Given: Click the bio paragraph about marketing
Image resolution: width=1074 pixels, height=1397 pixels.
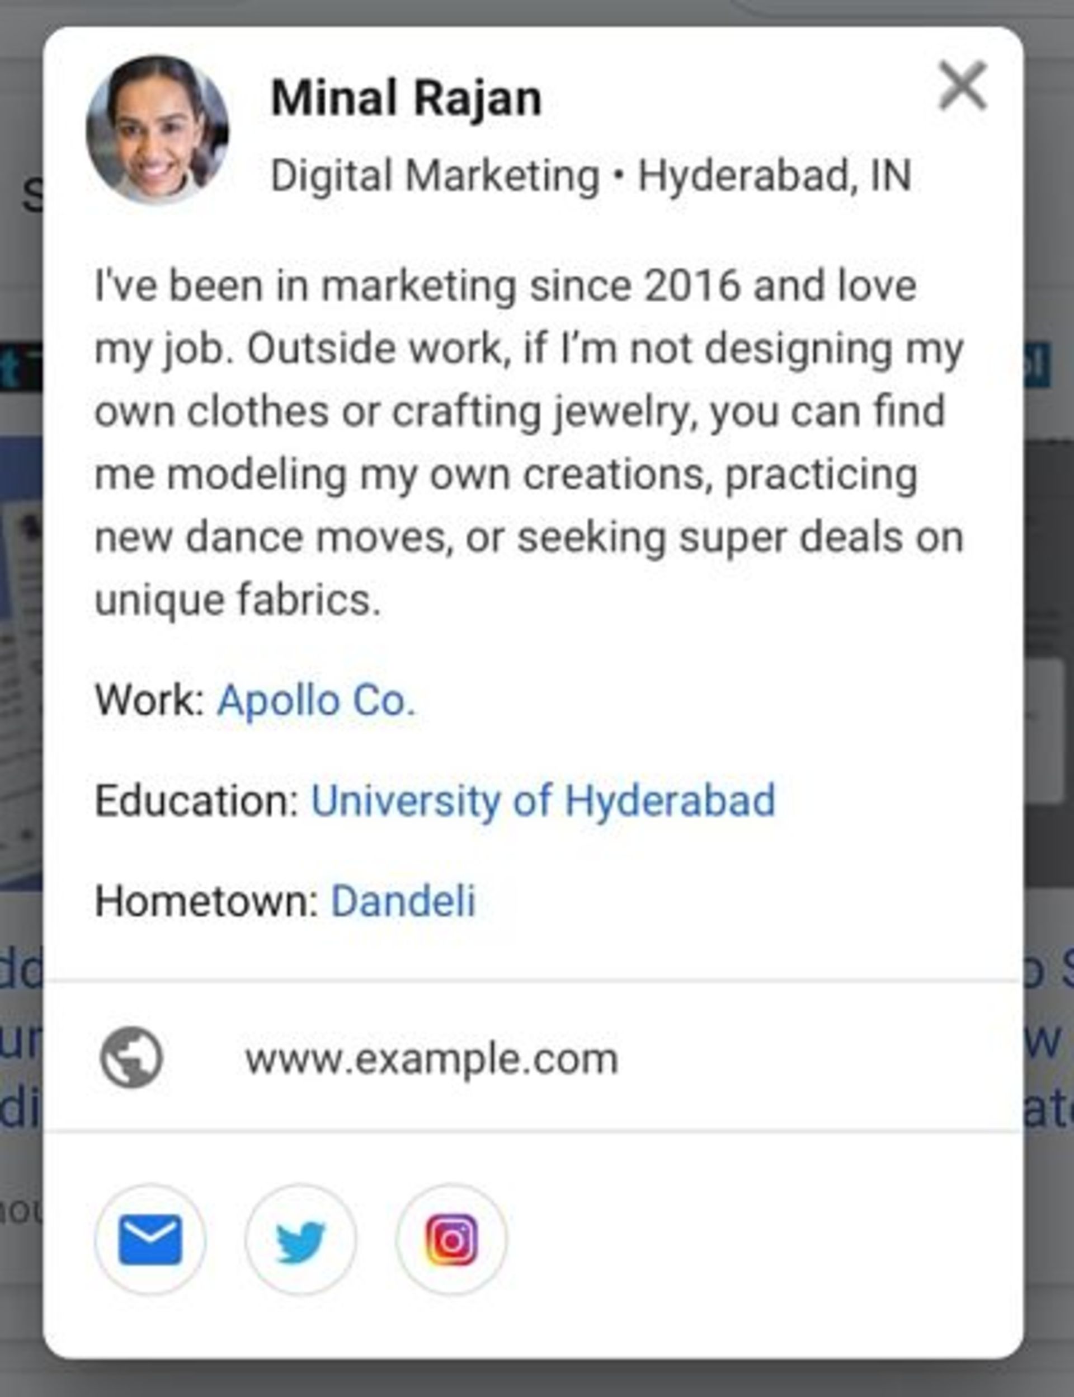Looking at the screenshot, I should (528, 442).
